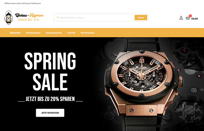
Task: Click the Jetzt Entdecken button
Action: coord(50,113)
